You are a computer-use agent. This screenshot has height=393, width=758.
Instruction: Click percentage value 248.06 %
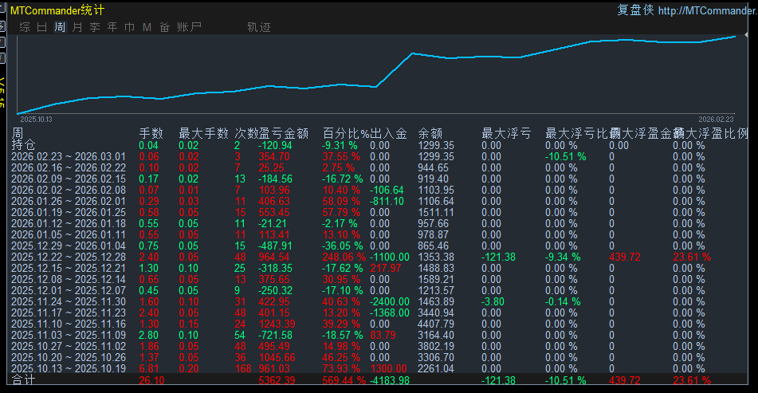point(344,257)
